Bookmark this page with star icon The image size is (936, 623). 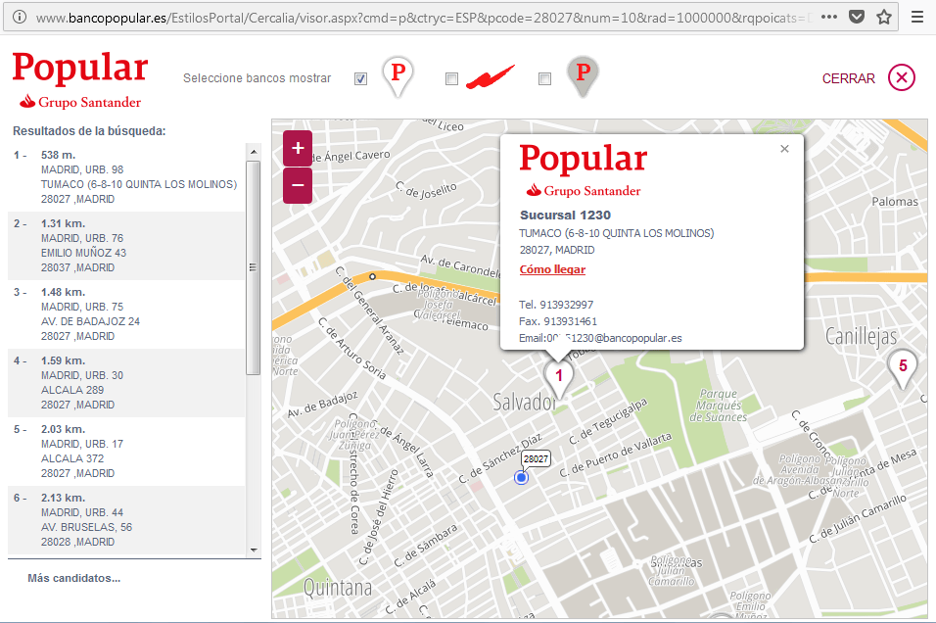pos(884,18)
